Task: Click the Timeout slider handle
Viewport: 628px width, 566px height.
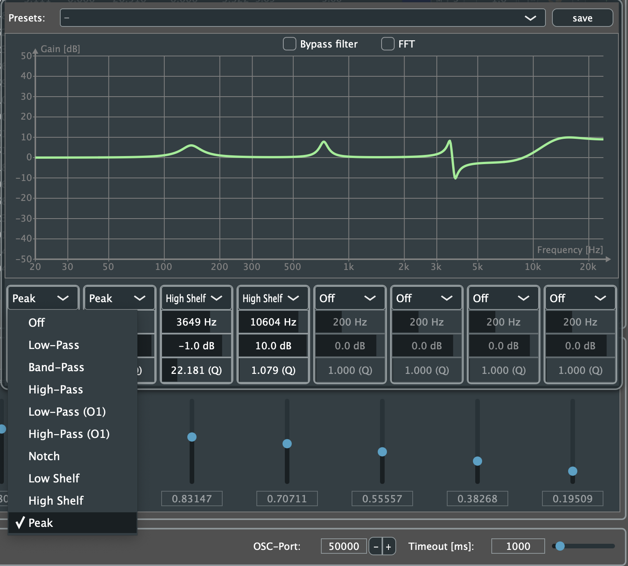Action: coord(560,546)
